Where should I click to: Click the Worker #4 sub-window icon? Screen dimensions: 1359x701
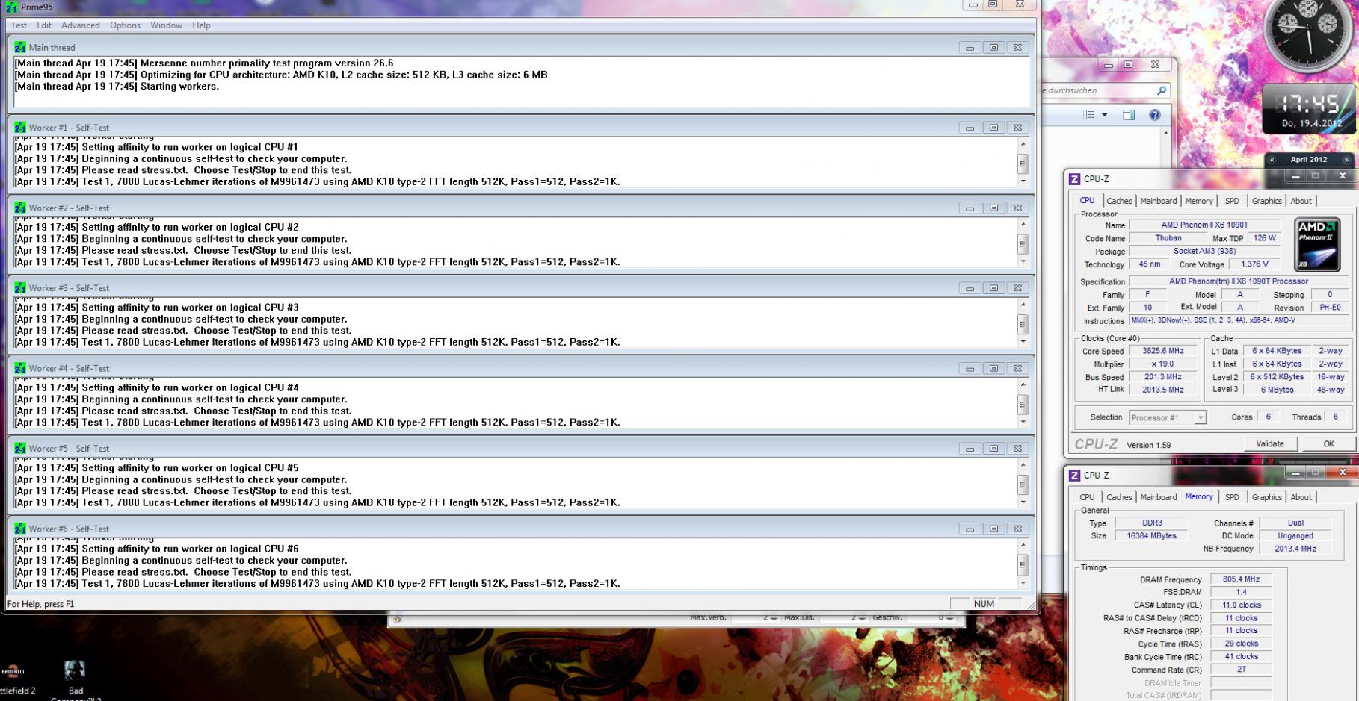tap(20, 368)
